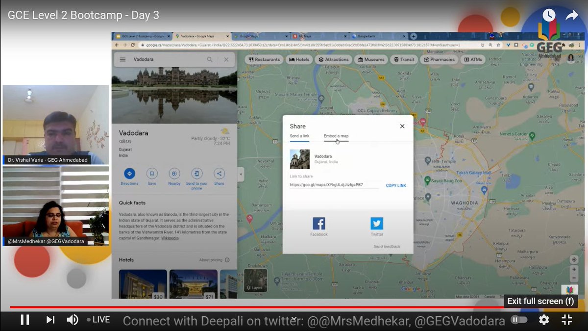Center map on your location
The height and width of the screenshot is (331, 588).
point(573,260)
